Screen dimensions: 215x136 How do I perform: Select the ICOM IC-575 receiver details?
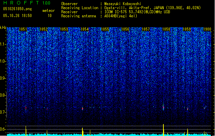point(137,12)
